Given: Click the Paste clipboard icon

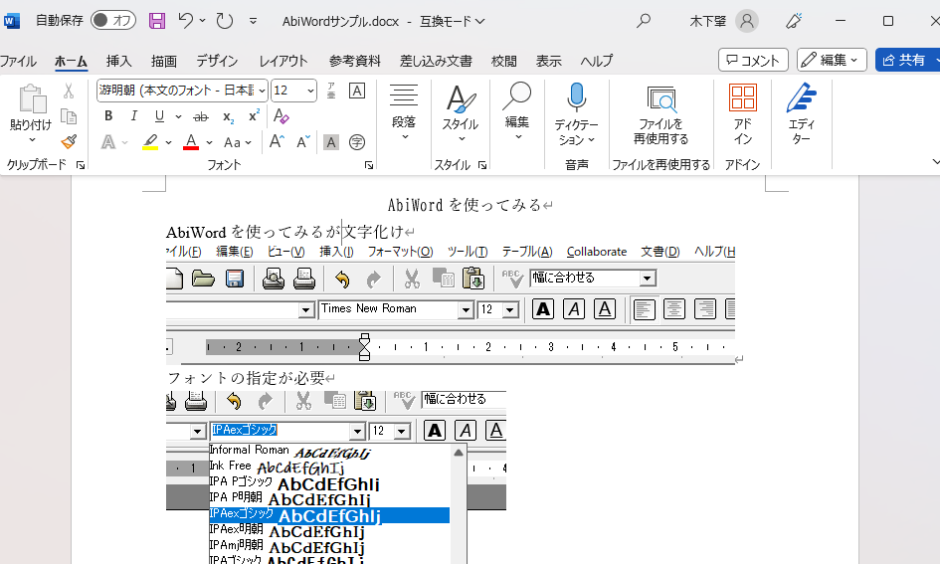Looking at the screenshot, I should [33, 98].
